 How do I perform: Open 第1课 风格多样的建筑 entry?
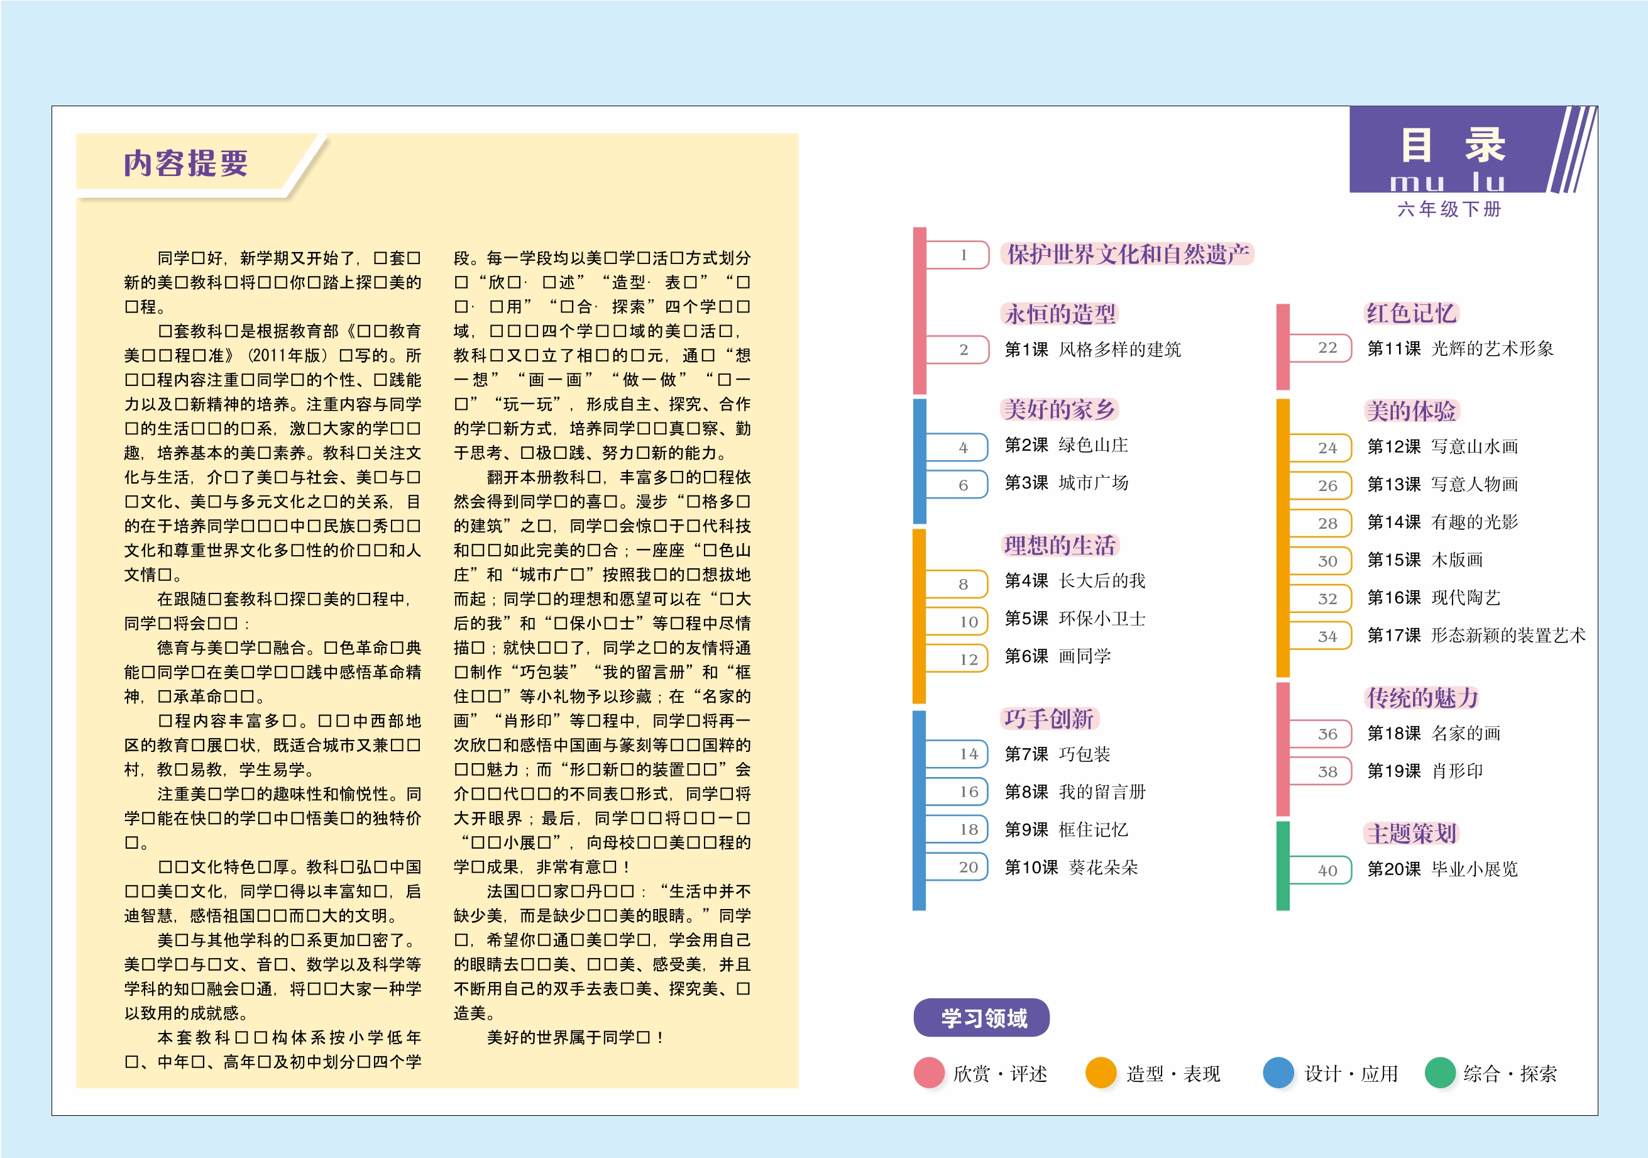1092,350
